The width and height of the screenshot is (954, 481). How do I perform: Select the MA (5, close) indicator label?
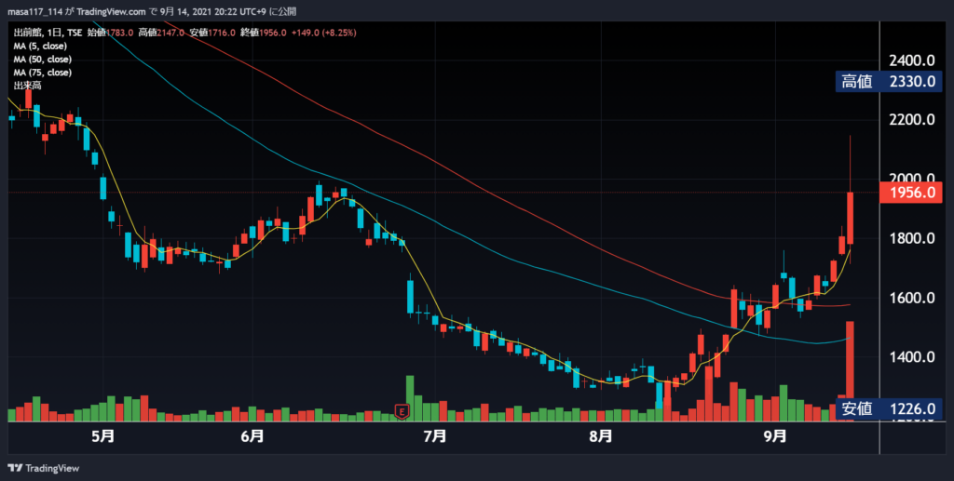click(x=40, y=47)
